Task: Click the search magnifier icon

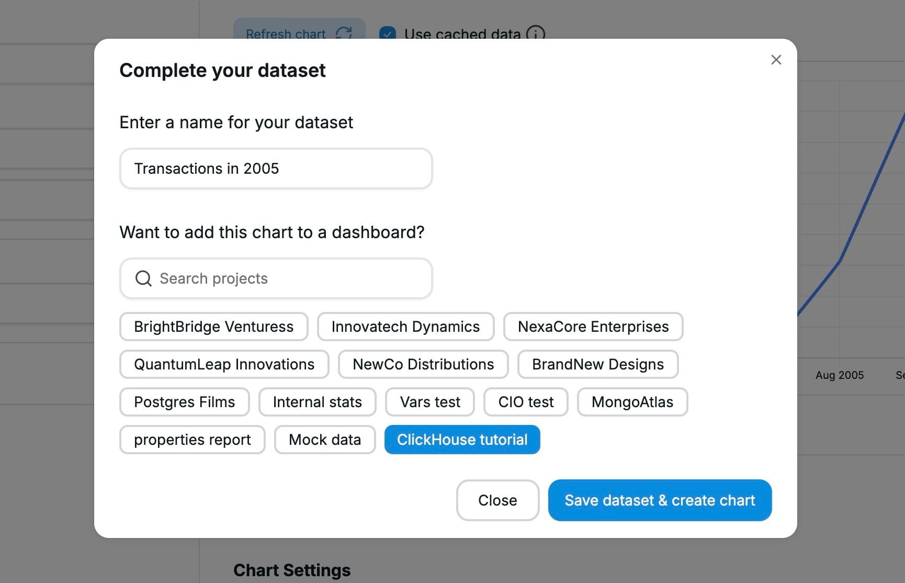Action: tap(143, 278)
